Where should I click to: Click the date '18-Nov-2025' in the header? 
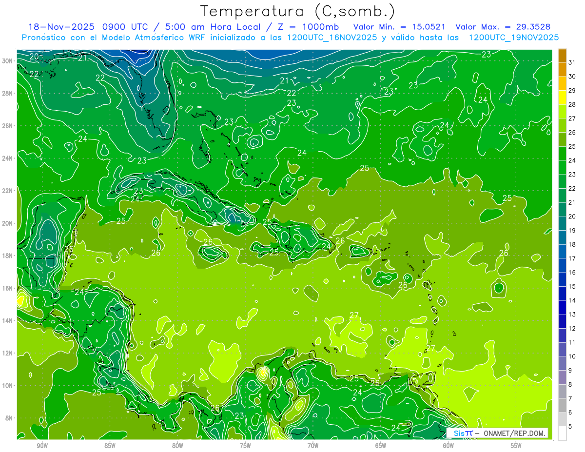coord(61,27)
